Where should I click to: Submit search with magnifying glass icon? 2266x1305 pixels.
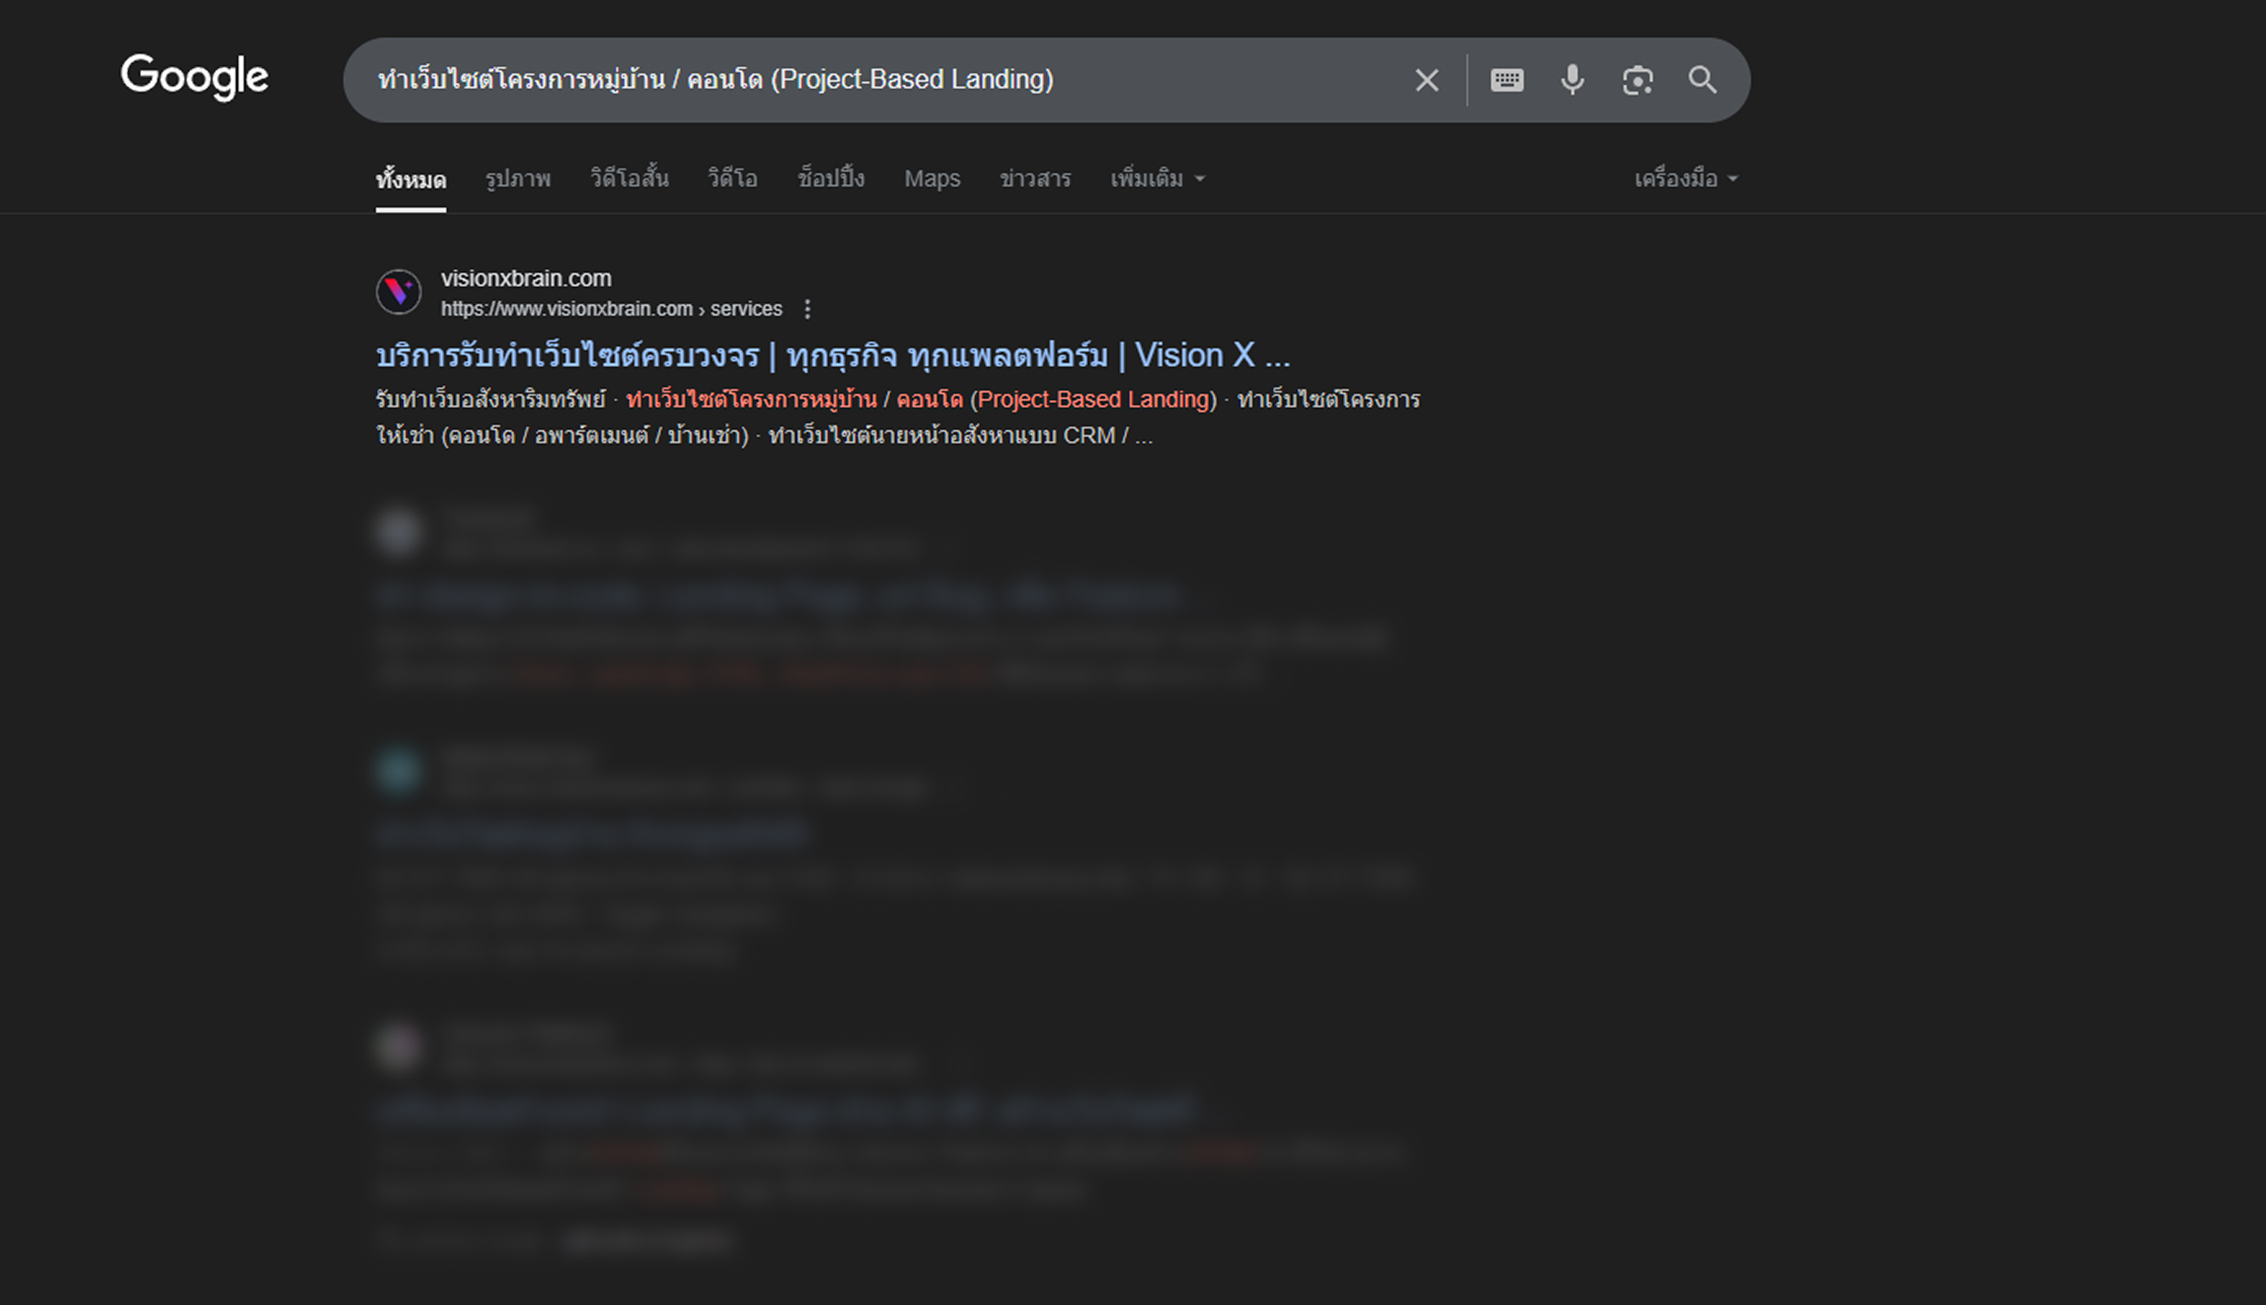pyautogui.click(x=1703, y=81)
